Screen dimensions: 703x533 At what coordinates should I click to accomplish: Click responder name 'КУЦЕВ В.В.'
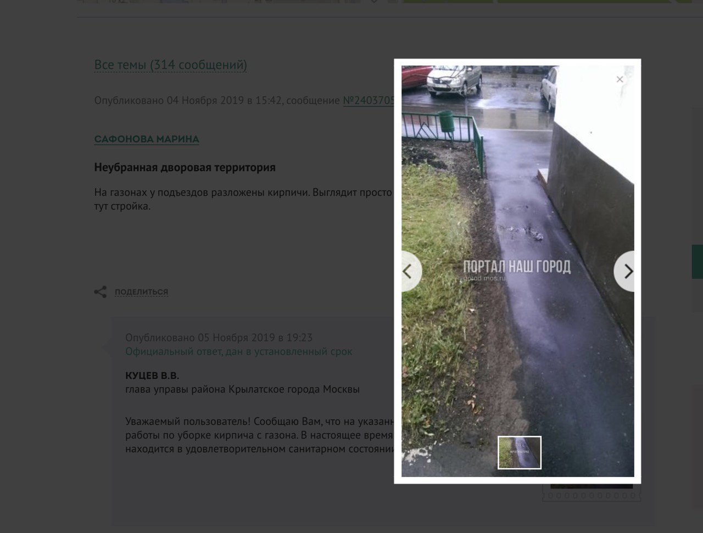(152, 376)
